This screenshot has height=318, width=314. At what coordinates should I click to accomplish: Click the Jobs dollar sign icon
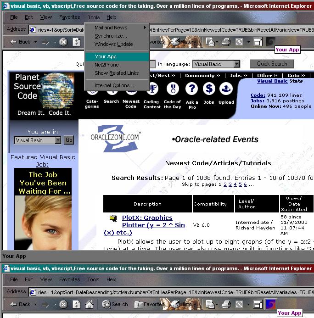click(209, 89)
